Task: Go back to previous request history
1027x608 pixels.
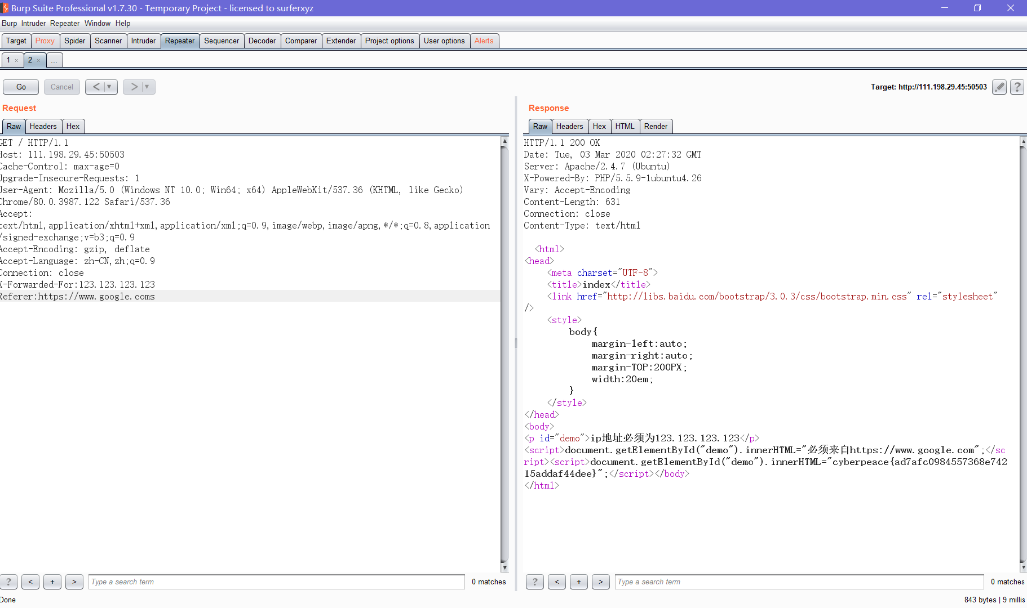Action: 96,87
